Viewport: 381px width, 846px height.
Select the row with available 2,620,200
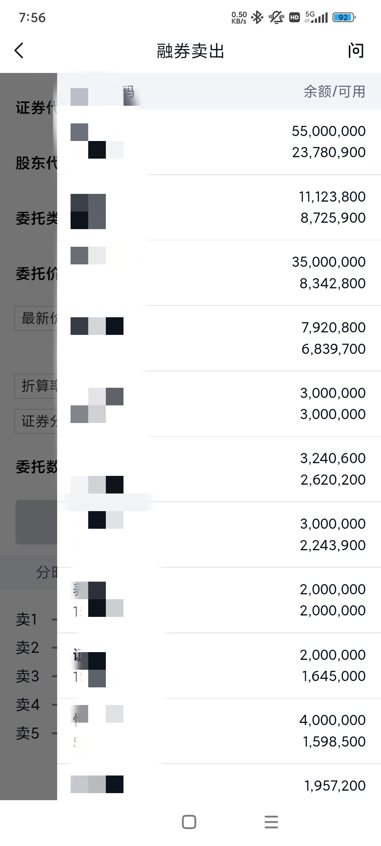click(219, 469)
